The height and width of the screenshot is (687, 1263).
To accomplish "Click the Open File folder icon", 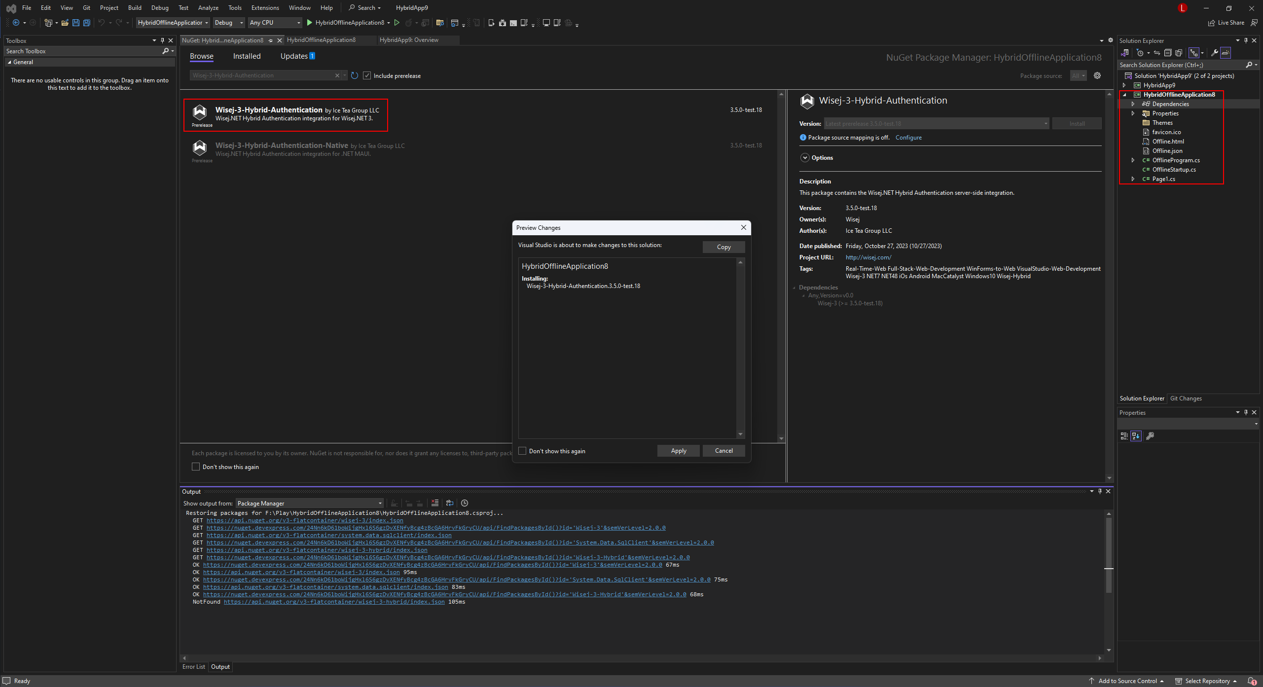I will [65, 23].
